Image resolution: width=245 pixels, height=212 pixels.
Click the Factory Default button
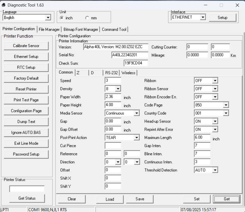26,78
